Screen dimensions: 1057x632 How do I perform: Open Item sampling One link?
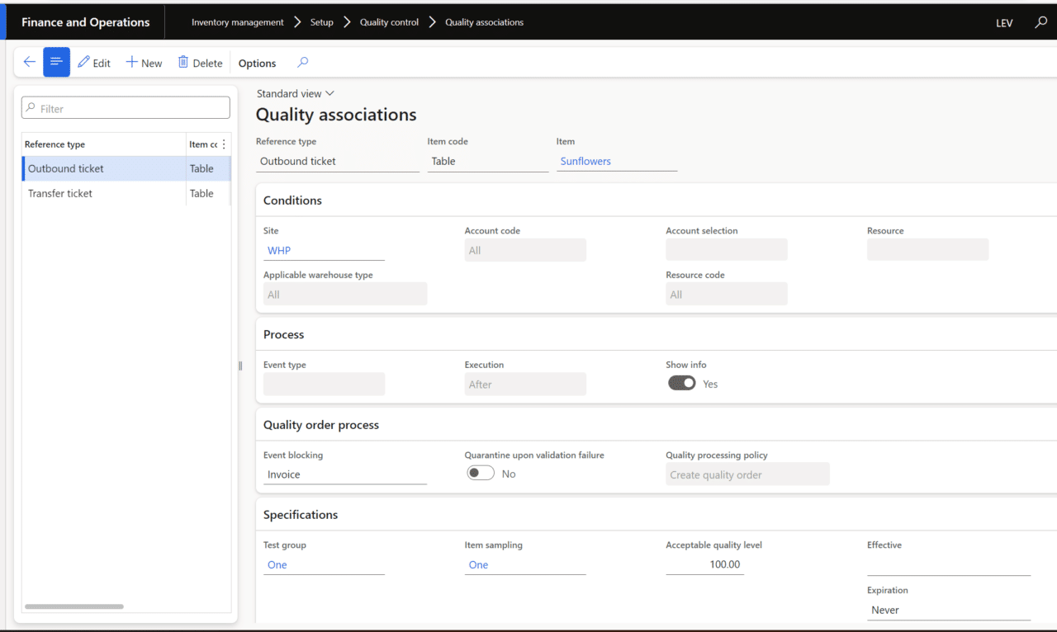tap(478, 565)
